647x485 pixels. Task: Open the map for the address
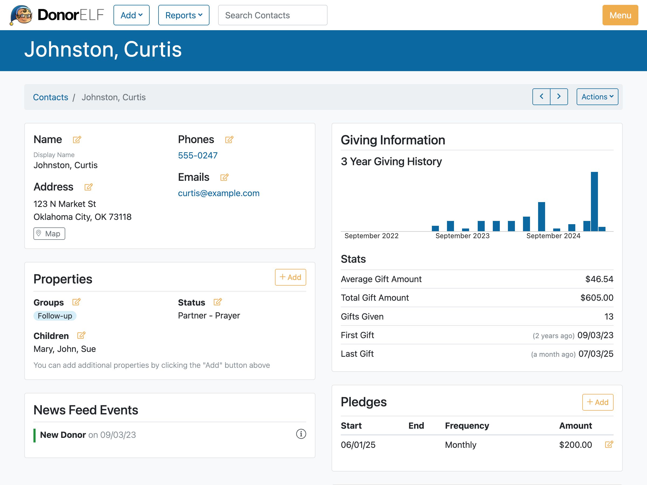[x=49, y=234]
